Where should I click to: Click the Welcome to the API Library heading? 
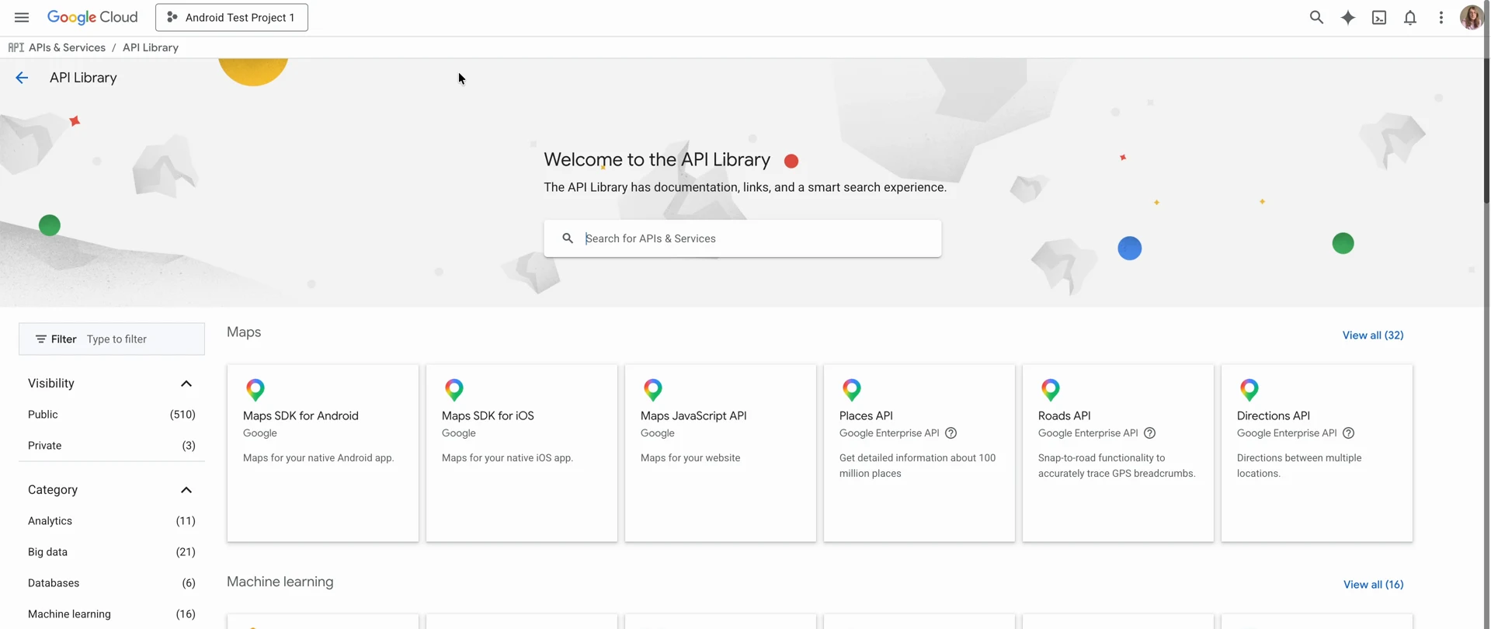pos(657,160)
